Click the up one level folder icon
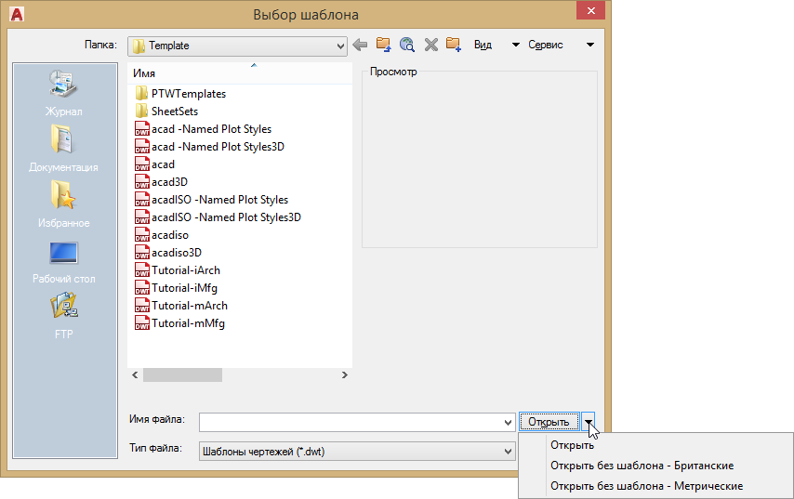794x499 pixels. (x=383, y=45)
